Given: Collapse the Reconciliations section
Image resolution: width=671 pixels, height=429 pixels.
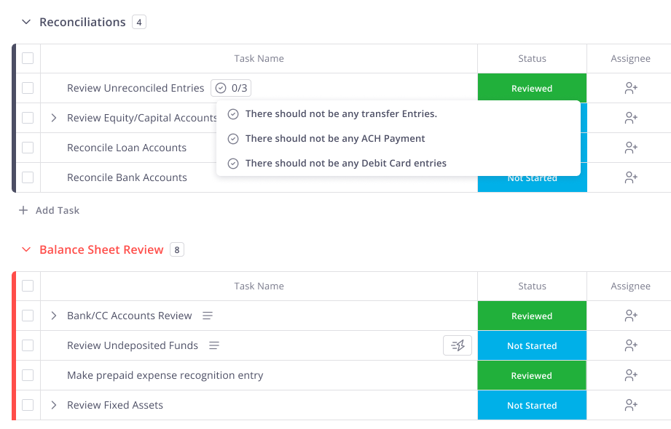Looking at the screenshot, I should [26, 22].
